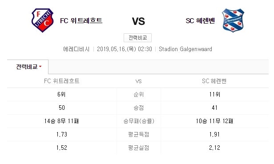The image size is (274, 164).
Task: Click the 승무패(승률) row label
Action: 139,121
